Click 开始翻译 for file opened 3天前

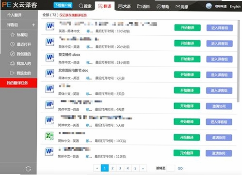tap(187, 90)
